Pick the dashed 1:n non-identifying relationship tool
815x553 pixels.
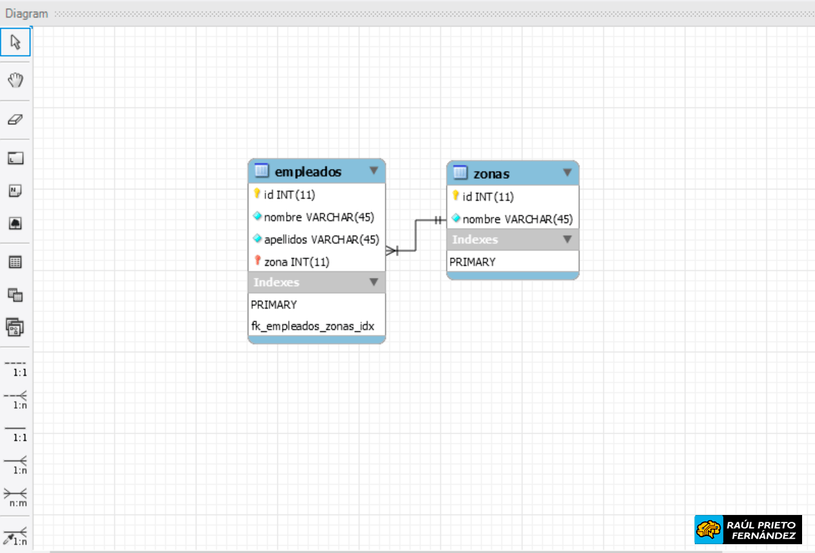16,399
